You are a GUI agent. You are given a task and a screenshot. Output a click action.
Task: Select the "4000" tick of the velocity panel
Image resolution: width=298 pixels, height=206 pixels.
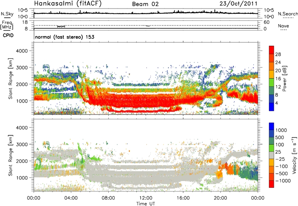(x=22, y=128)
